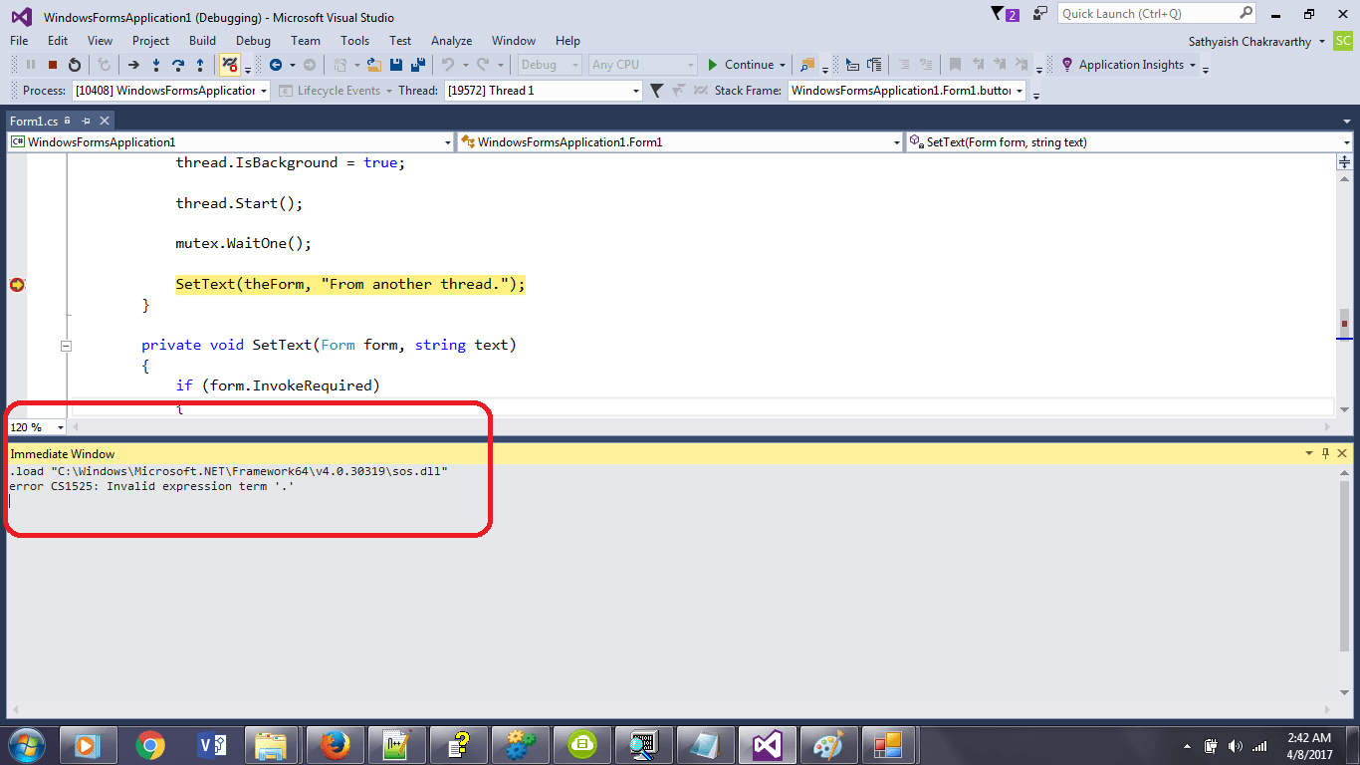The width and height of the screenshot is (1360, 765).
Task: Open the 120 % zoom dropdown
Action: pos(60,427)
